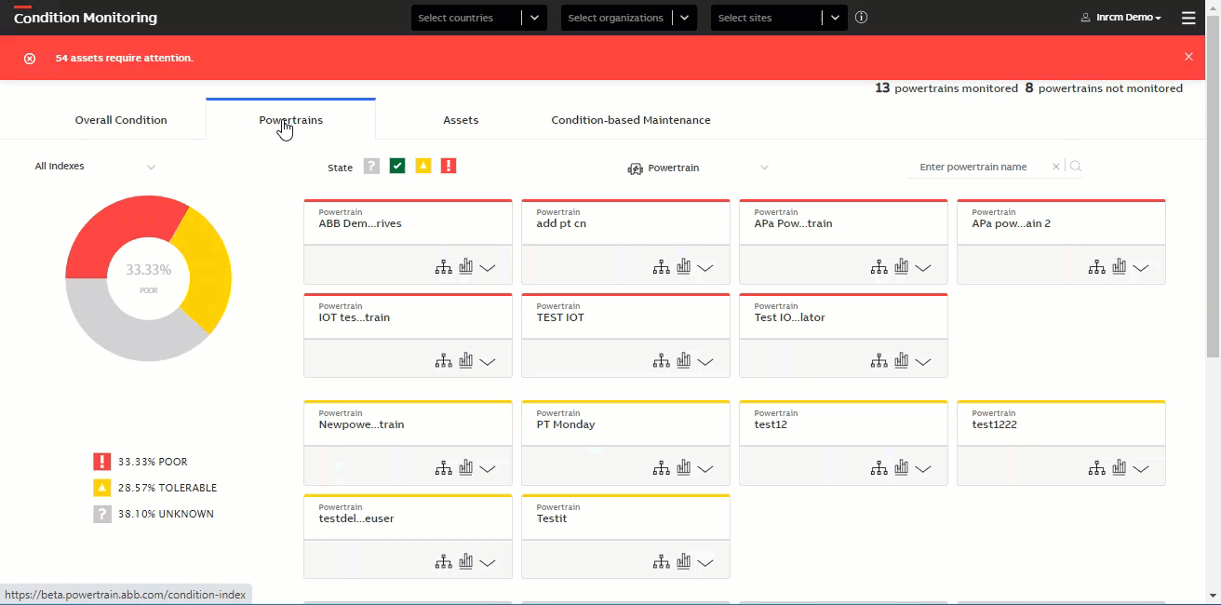Click the 33.33% POOR legend entry
The height and width of the screenshot is (605, 1221).
click(141, 462)
